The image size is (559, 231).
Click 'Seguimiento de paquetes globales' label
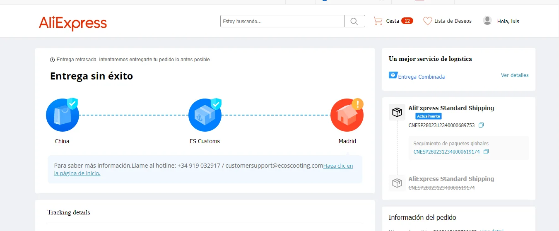tap(451, 144)
